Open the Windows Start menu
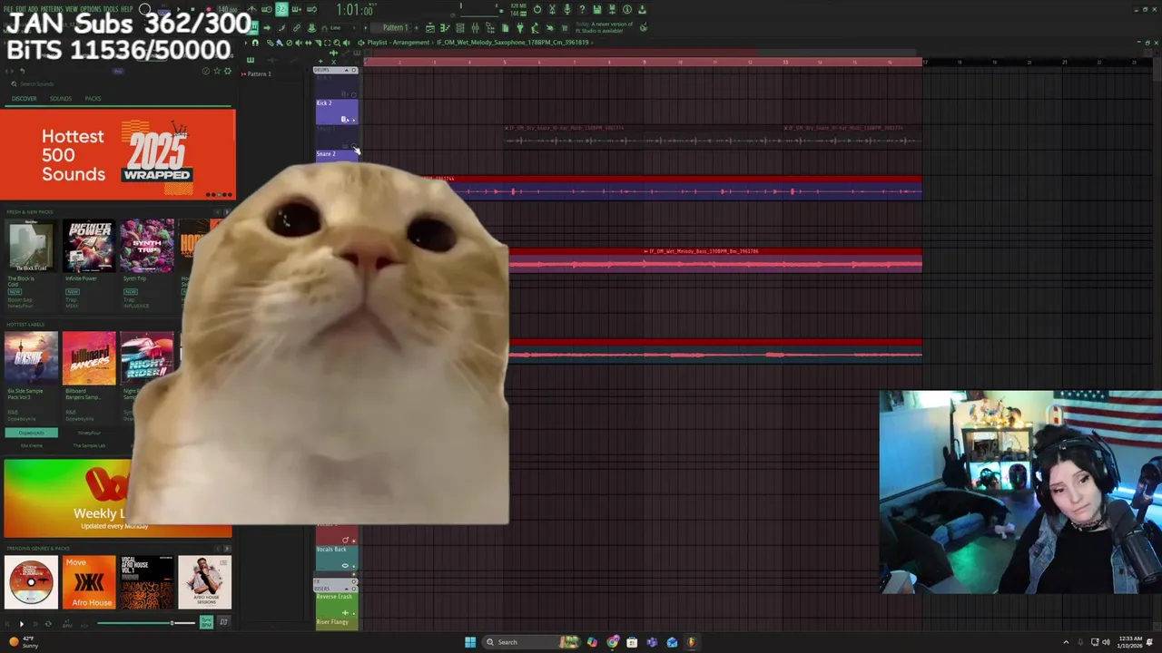1162x653 pixels. [x=470, y=642]
